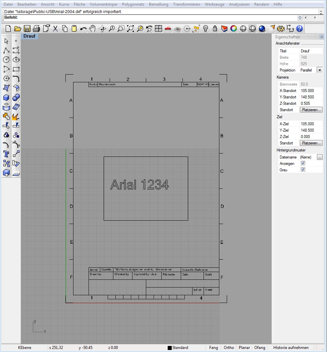Open the Rendern menu

(261, 4)
